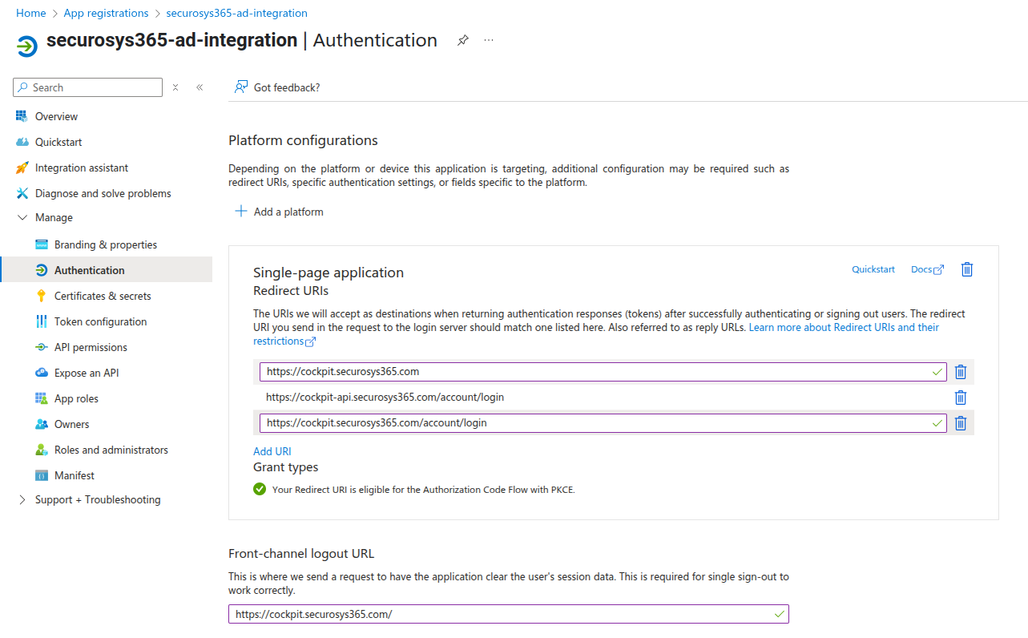1028x638 pixels.
Task: Open the more options ellipsis menu
Action: [x=489, y=40]
